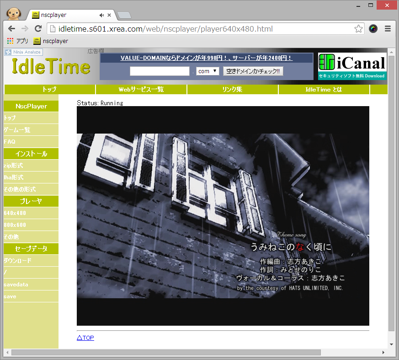Close the nscplayer tab
Image resolution: width=399 pixels, height=360 pixels.
[109, 15]
